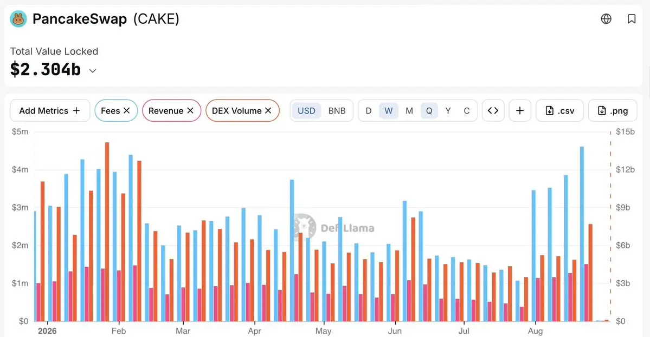650x337 pixels.
Task: Expand the Total Value Locked chevron
Action: pyautogui.click(x=93, y=71)
